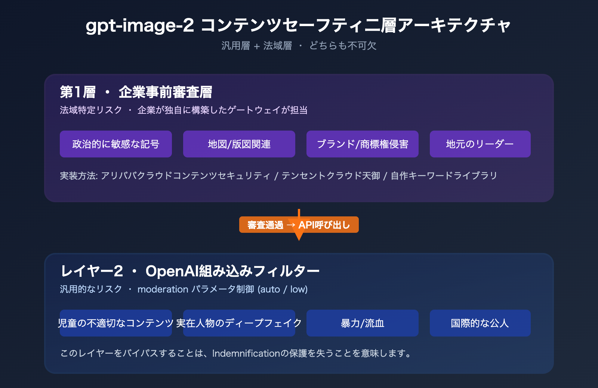Select the 地元のリーダー tag
598x388 pixels.
[480, 144]
